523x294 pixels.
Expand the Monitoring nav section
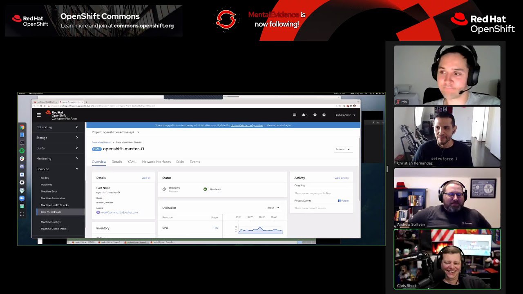(x=57, y=158)
